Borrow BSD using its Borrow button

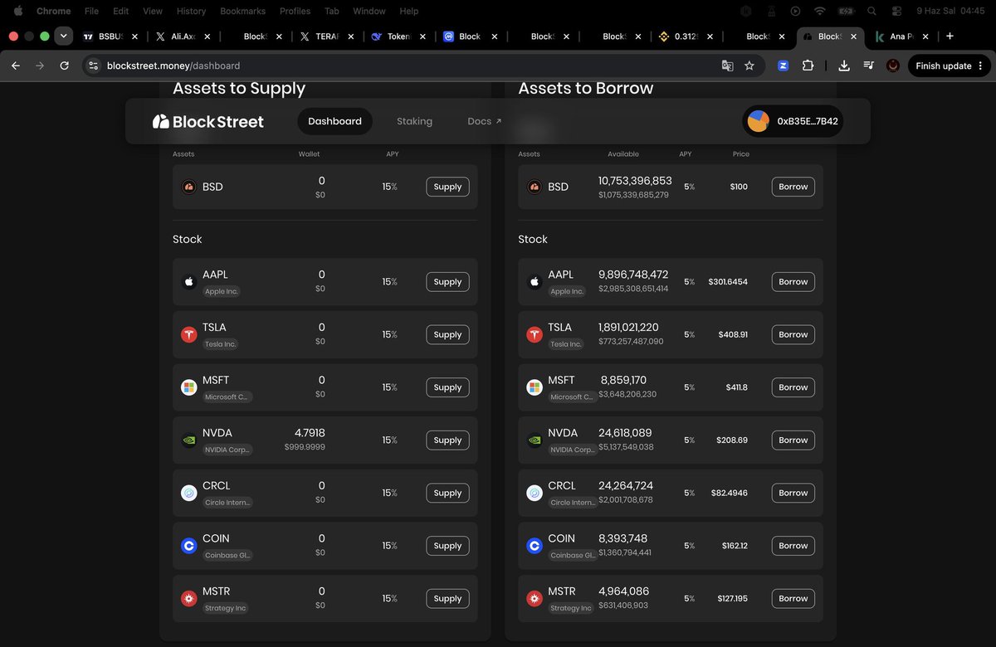(x=793, y=187)
